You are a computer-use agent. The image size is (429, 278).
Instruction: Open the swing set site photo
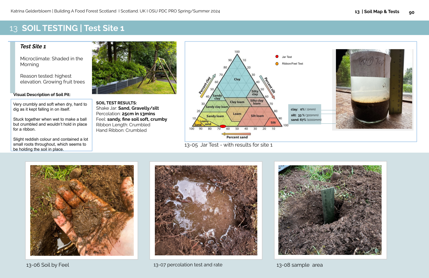[x=134, y=67]
